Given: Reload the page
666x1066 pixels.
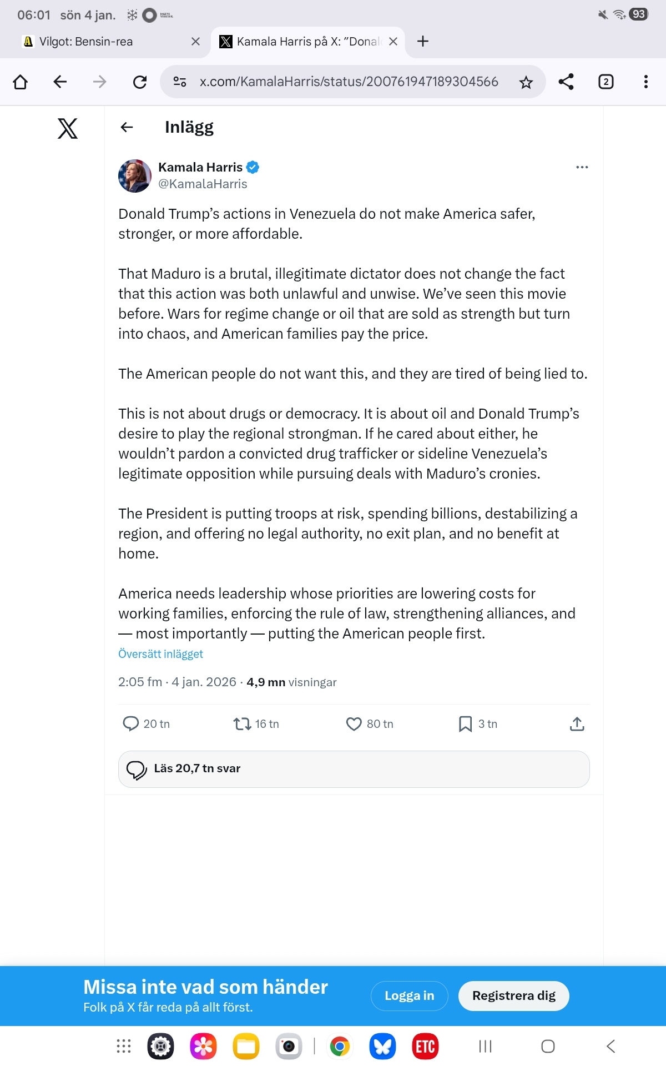Looking at the screenshot, I should [140, 82].
